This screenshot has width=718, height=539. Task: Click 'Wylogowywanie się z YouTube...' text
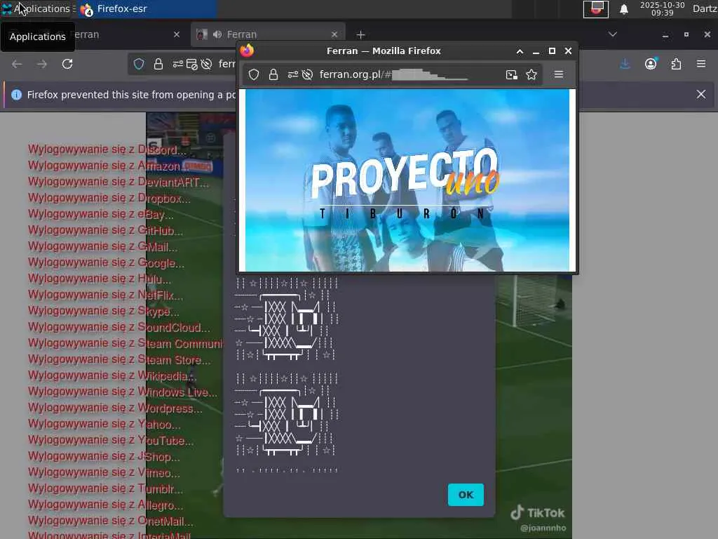point(110,440)
